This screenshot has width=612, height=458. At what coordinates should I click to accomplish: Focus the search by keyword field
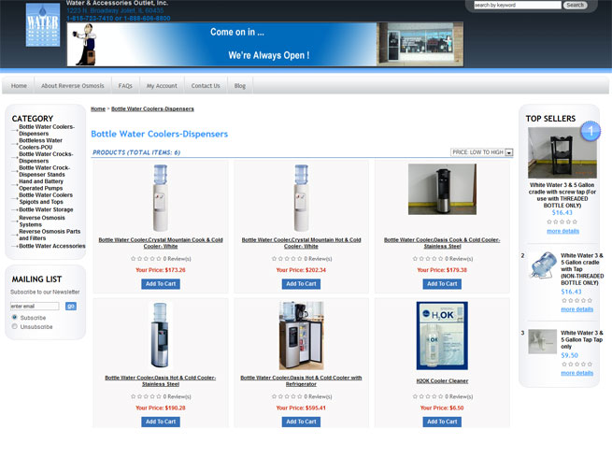click(x=518, y=5)
